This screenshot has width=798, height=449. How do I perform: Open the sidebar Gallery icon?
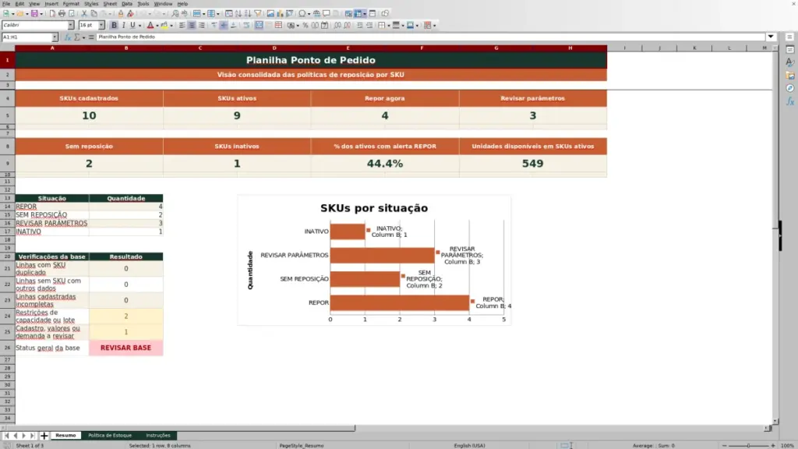[x=790, y=76]
